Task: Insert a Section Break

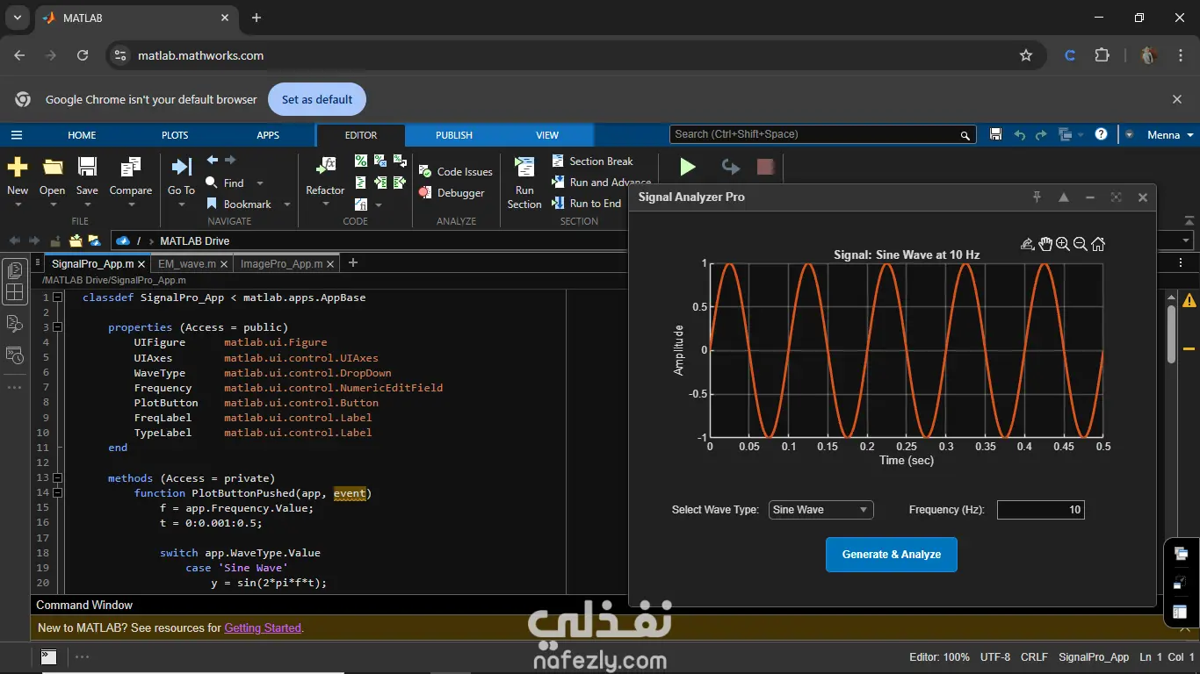Action: pyautogui.click(x=592, y=161)
